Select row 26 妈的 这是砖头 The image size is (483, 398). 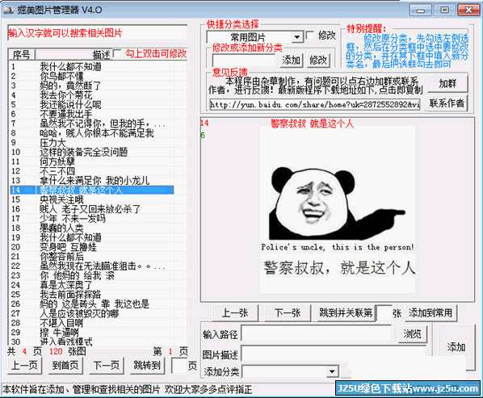(x=92, y=304)
